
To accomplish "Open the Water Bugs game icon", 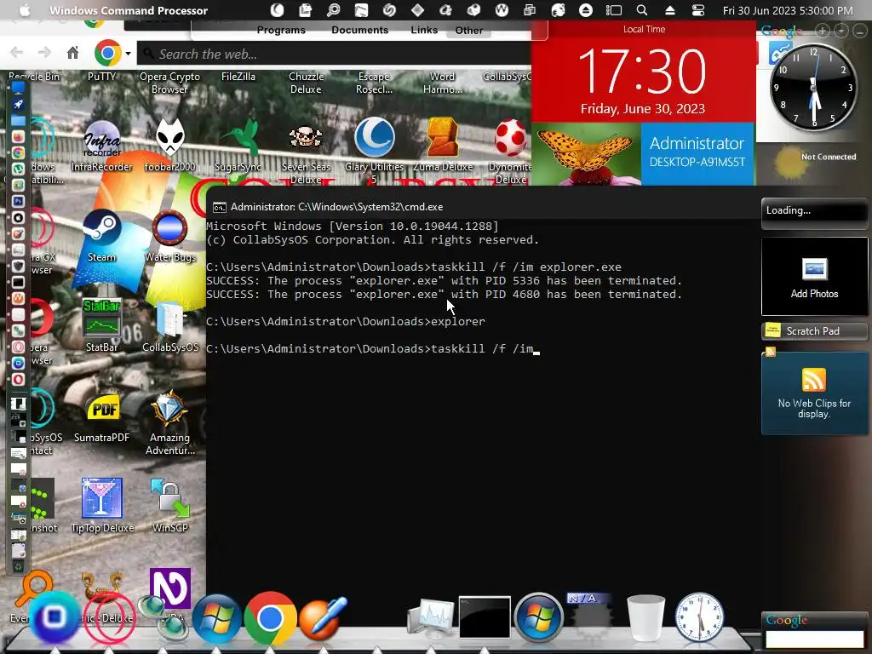I will 170,227.
